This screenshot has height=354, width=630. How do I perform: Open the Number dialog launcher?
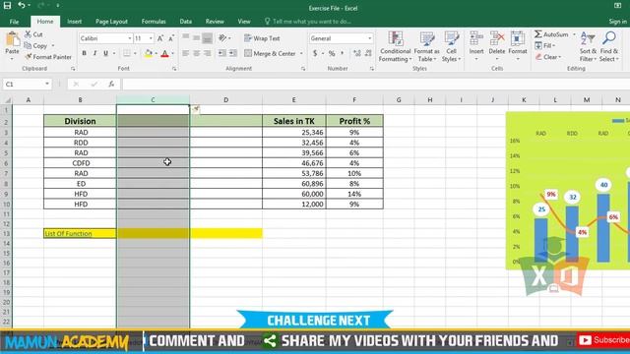click(x=372, y=69)
